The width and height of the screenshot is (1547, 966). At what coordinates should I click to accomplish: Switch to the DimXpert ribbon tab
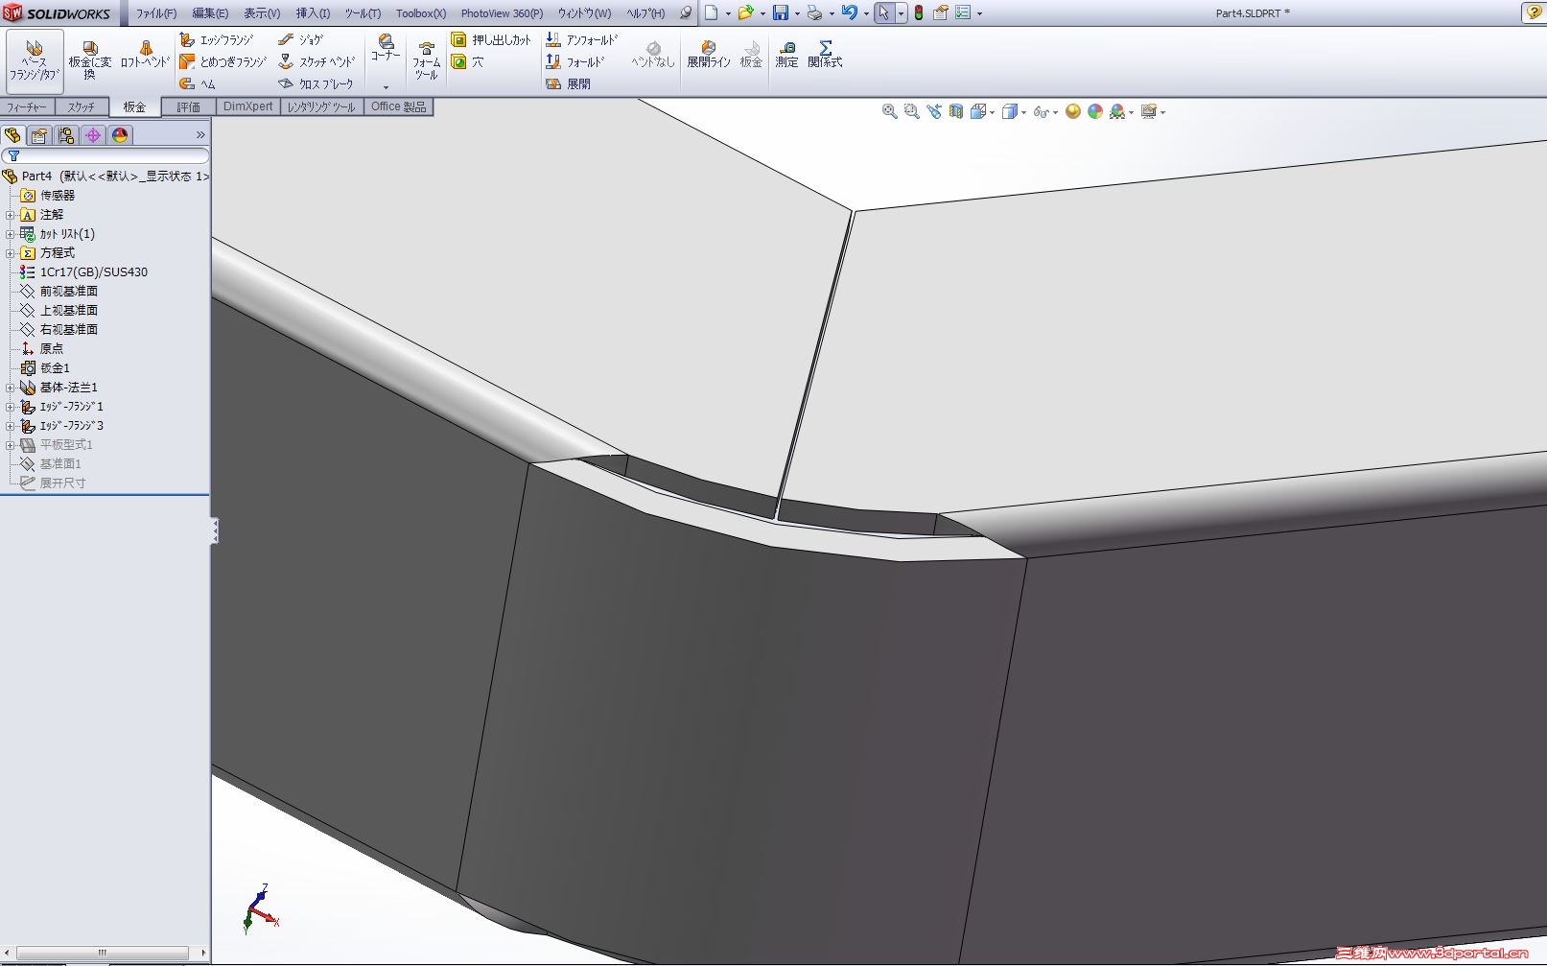pos(247,107)
